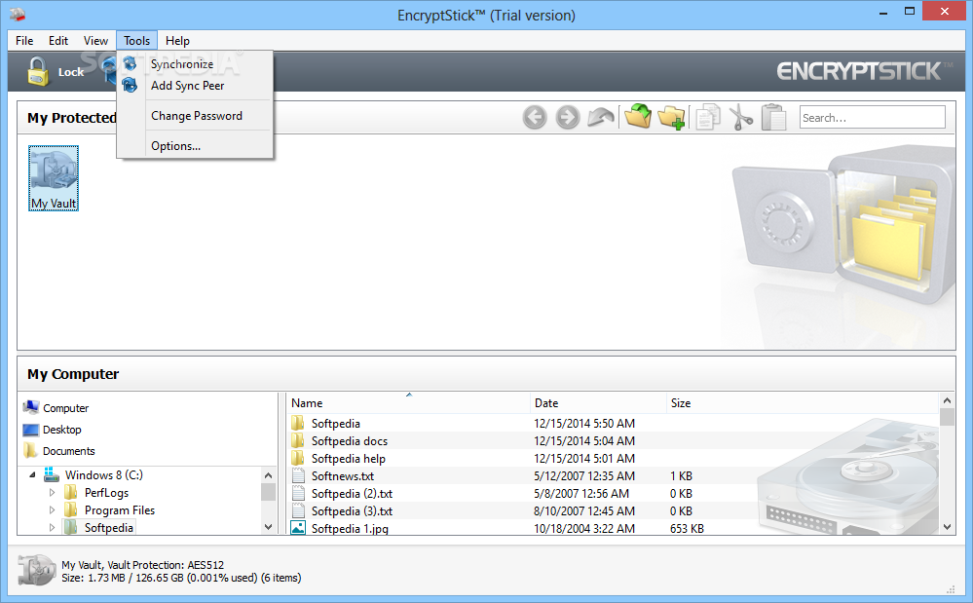973x603 pixels.
Task: Click the Computer icon in the tree
Action: point(31,407)
